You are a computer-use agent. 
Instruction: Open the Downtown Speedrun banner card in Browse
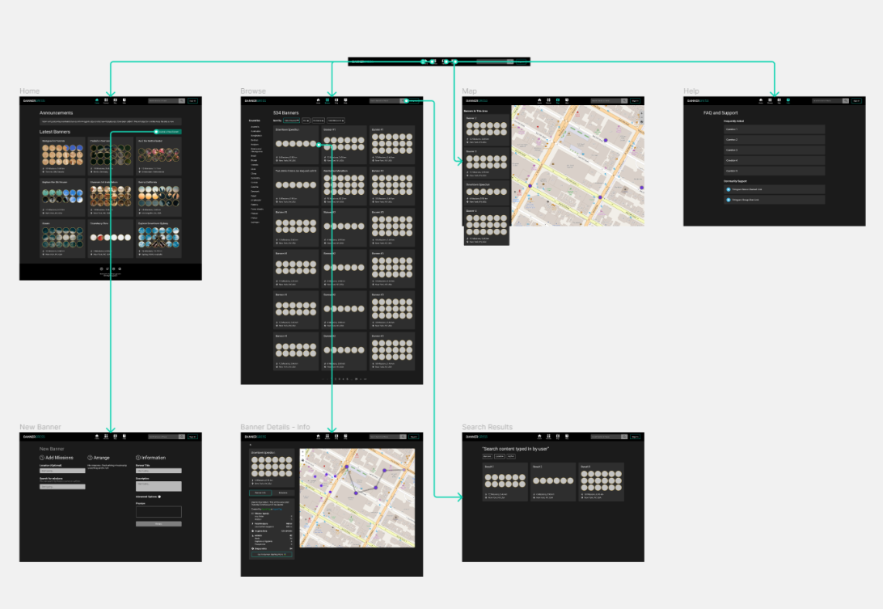tap(298, 144)
